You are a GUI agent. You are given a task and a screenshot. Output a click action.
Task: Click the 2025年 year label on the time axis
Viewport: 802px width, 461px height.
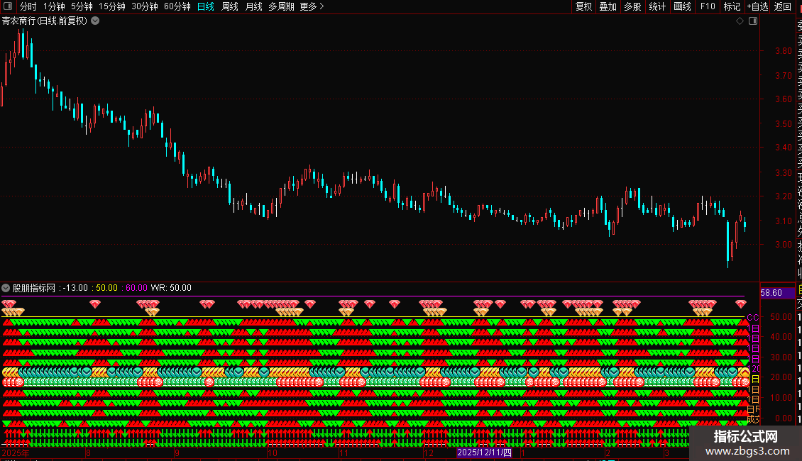[x=16, y=452]
